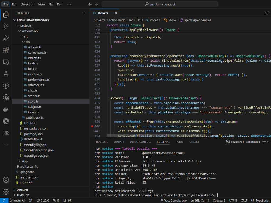Open the Nx Console view
The width and height of the screenshot is (271, 203).
6,133
